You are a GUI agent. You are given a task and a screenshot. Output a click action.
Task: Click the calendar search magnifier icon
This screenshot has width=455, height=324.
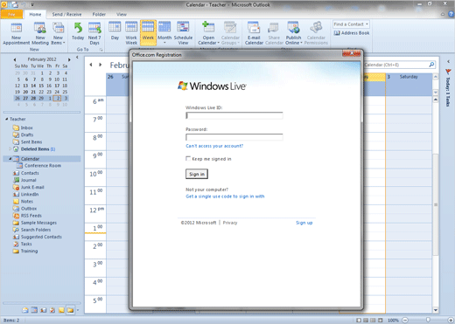(431, 65)
